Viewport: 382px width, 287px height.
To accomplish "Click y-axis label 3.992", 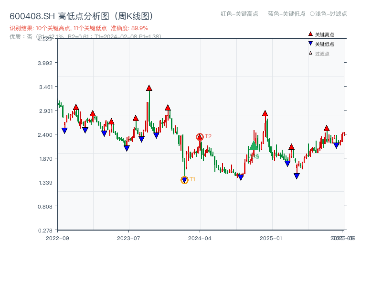I will point(45,63).
